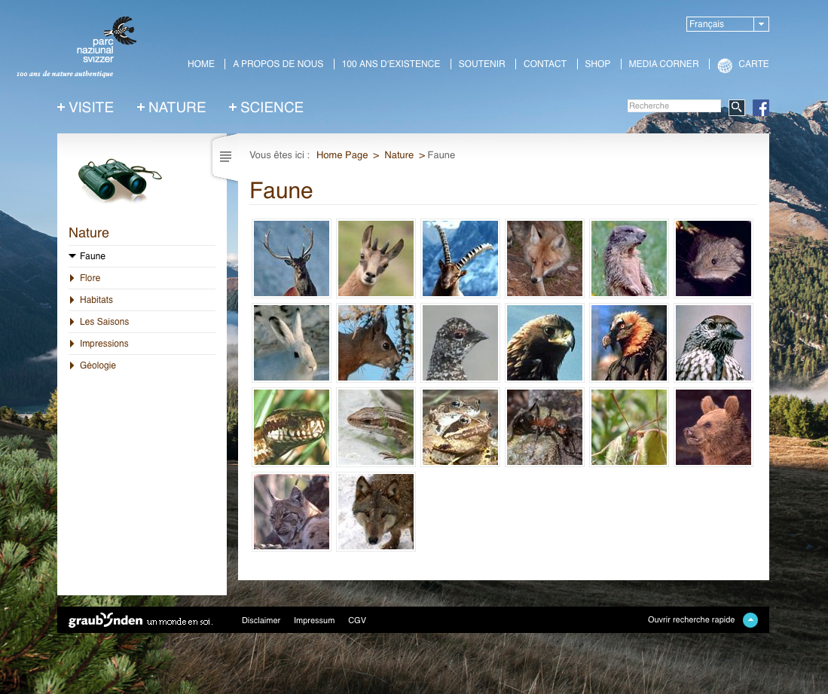Click the globe icon beside Carte
This screenshot has width=828, height=694.
725,66
